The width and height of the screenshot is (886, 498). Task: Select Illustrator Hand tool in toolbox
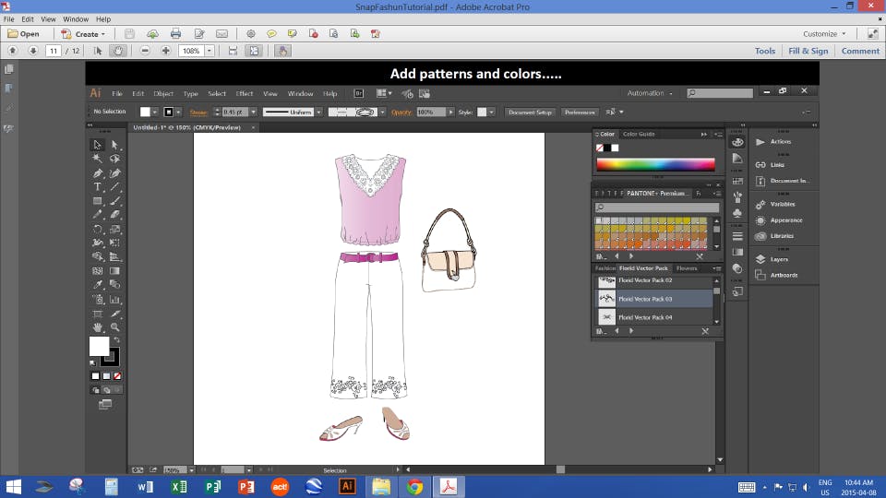click(x=97, y=327)
